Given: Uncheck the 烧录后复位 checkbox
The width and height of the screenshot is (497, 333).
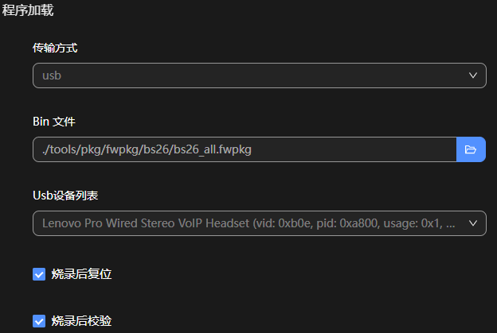Looking at the screenshot, I should [x=39, y=274].
